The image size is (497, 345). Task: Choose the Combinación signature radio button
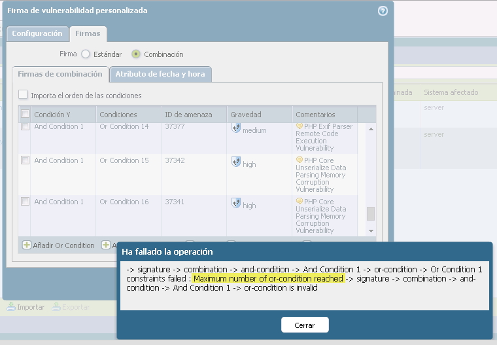135,54
